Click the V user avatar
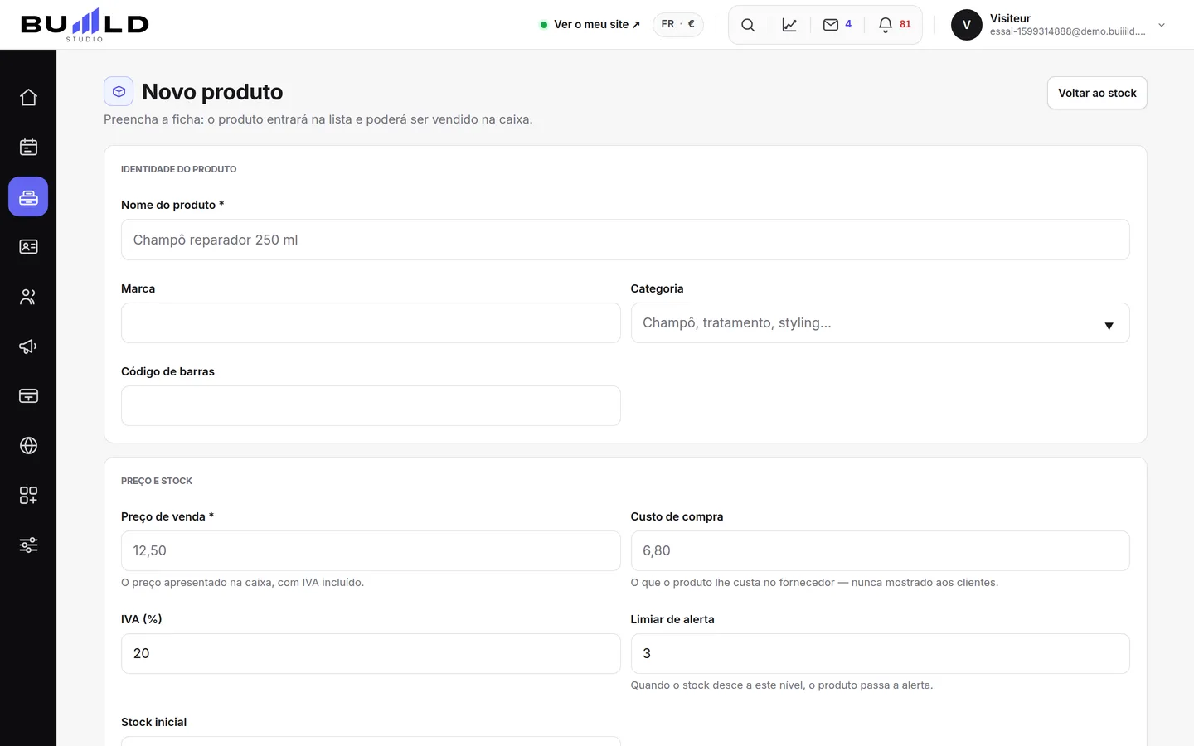The height and width of the screenshot is (746, 1194). click(967, 25)
